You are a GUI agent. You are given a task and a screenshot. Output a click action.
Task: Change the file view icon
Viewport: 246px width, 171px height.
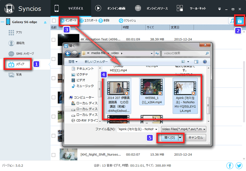[x=183, y=62]
